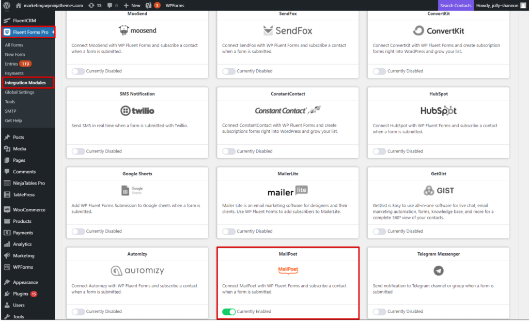The height and width of the screenshot is (321, 529).
Task: Open the New content menu in admin bar
Action: tap(132, 5)
